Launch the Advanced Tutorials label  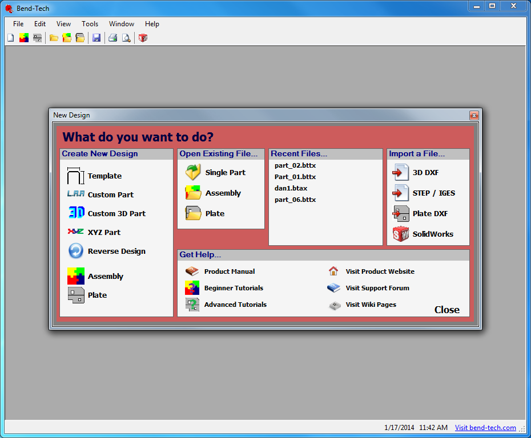[x=235, y=305]
